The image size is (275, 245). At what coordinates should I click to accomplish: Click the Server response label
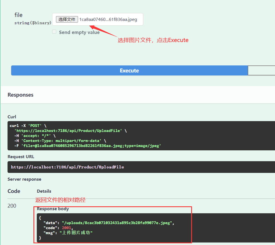pos(24,179)
